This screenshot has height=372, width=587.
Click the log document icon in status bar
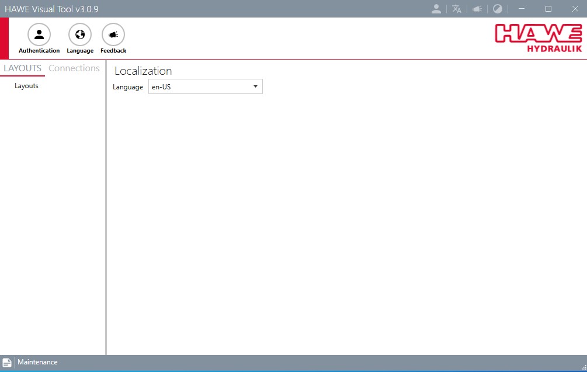[7, 362]
